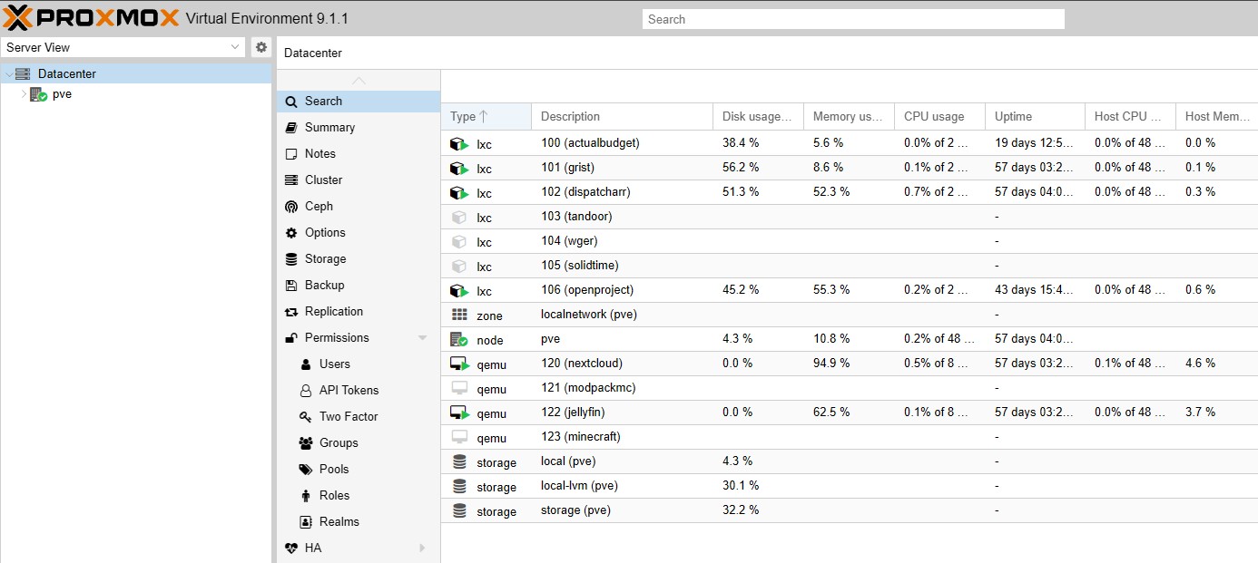
Task: Open Pools under Permissions
Action: [359, 470]
